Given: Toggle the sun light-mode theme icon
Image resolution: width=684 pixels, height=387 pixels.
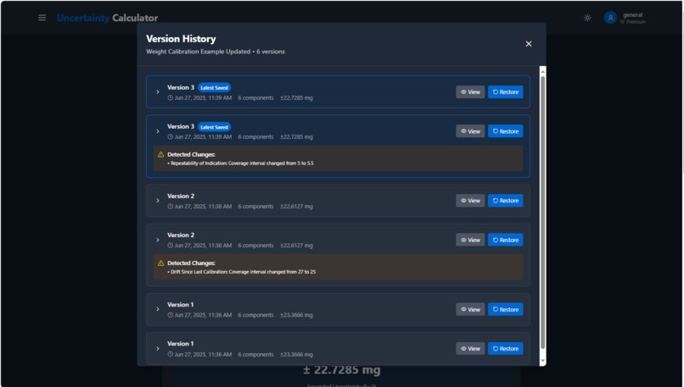Looking at the screenshot, I should 587,18.
